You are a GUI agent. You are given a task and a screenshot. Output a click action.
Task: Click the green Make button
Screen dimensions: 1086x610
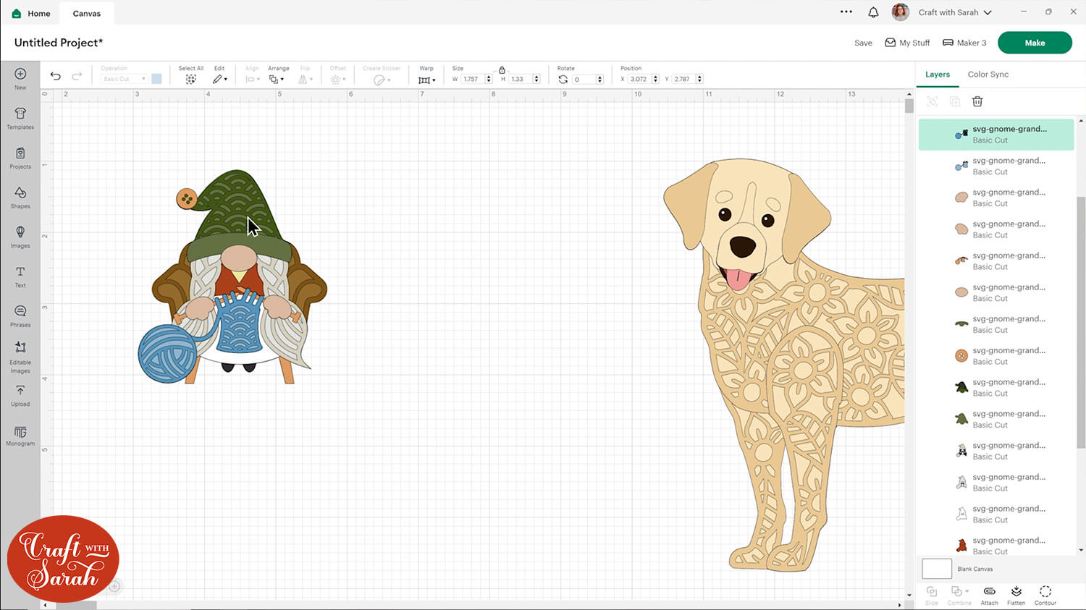1034,43
